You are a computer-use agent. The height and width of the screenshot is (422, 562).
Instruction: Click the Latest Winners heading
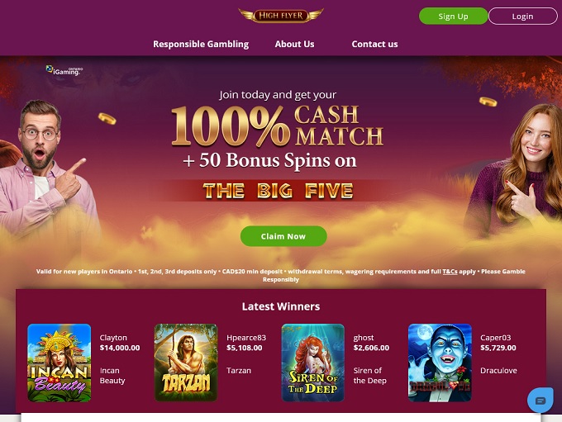pyautogui.click(x=281, y=306)
